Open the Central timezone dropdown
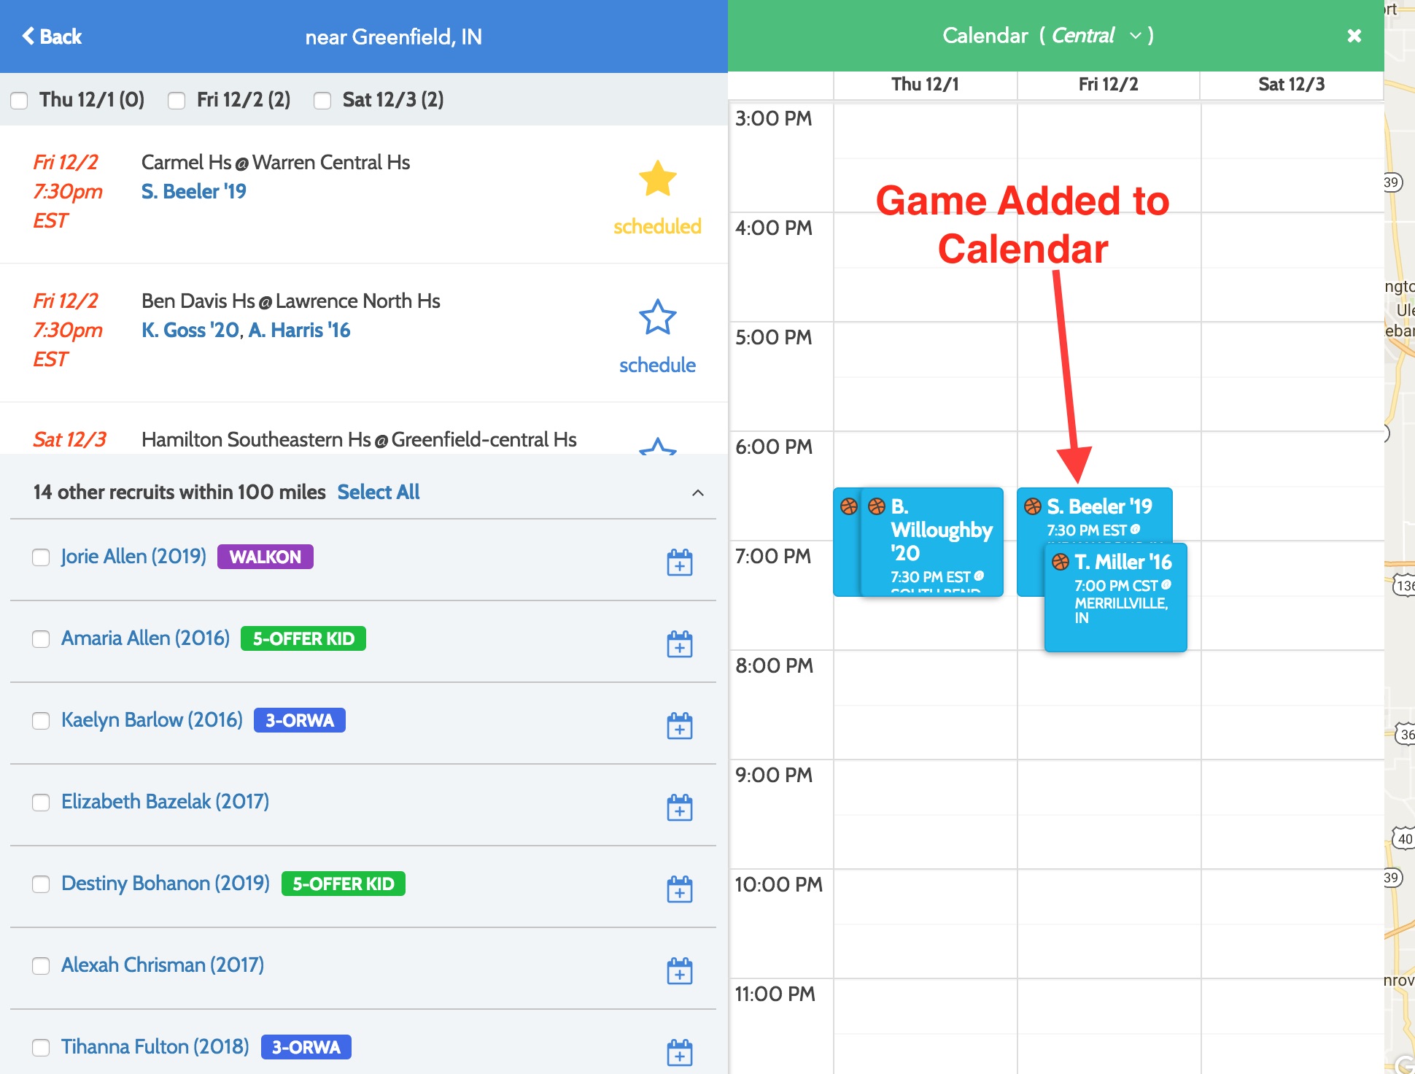The height and width of the screenshot is (1074, 1415). [1093, 36]
